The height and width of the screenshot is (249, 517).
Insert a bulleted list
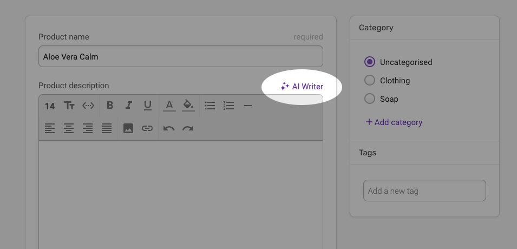point(210,106)
